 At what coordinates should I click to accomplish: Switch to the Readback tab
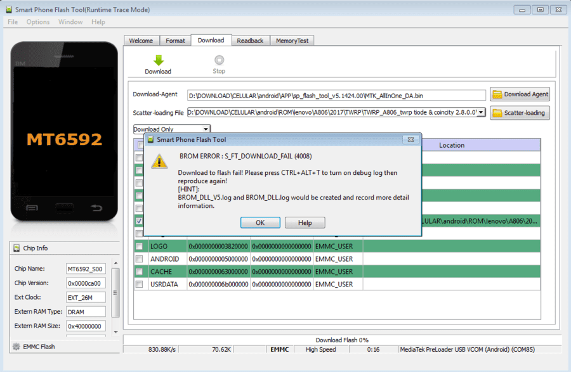(250, 41)
